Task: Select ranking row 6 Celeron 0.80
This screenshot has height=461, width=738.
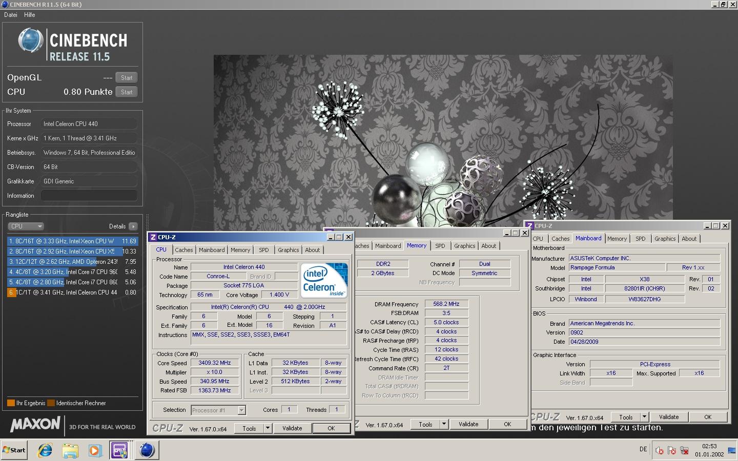Action: click(x=72, y=292)
